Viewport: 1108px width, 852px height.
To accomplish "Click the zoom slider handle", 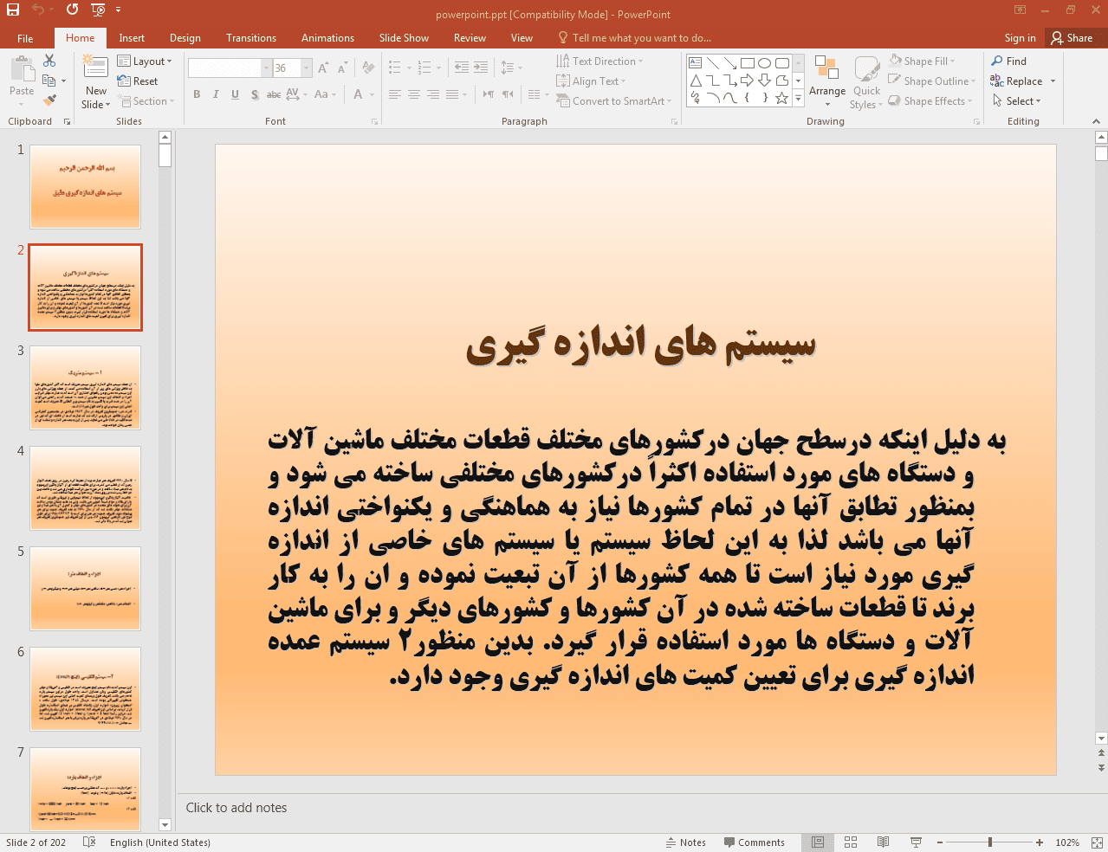I will coord(990,842).
